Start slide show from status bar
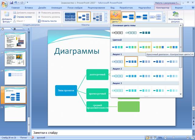 pos(155,138)
